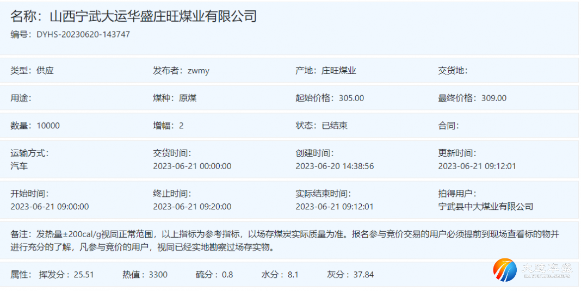Click the starting price 305.00 value
This screenshot has width=581, height=291.
(351, 98)
